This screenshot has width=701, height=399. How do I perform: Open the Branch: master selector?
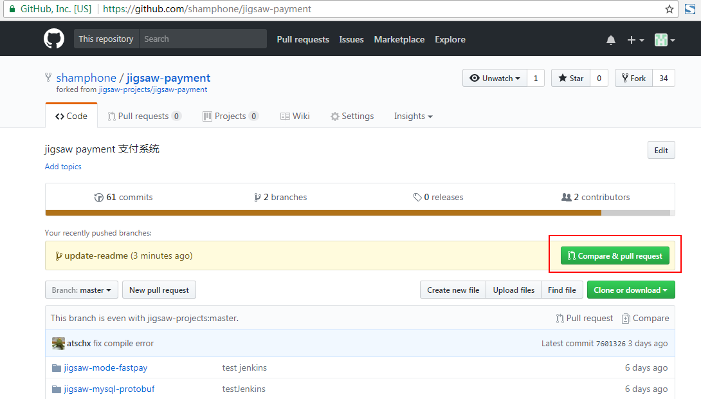(x=82, y=290)
